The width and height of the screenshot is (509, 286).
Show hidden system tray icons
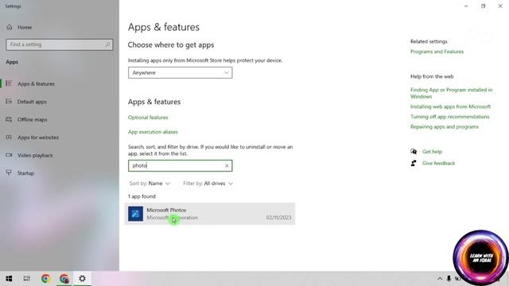(x=440, y=279)
